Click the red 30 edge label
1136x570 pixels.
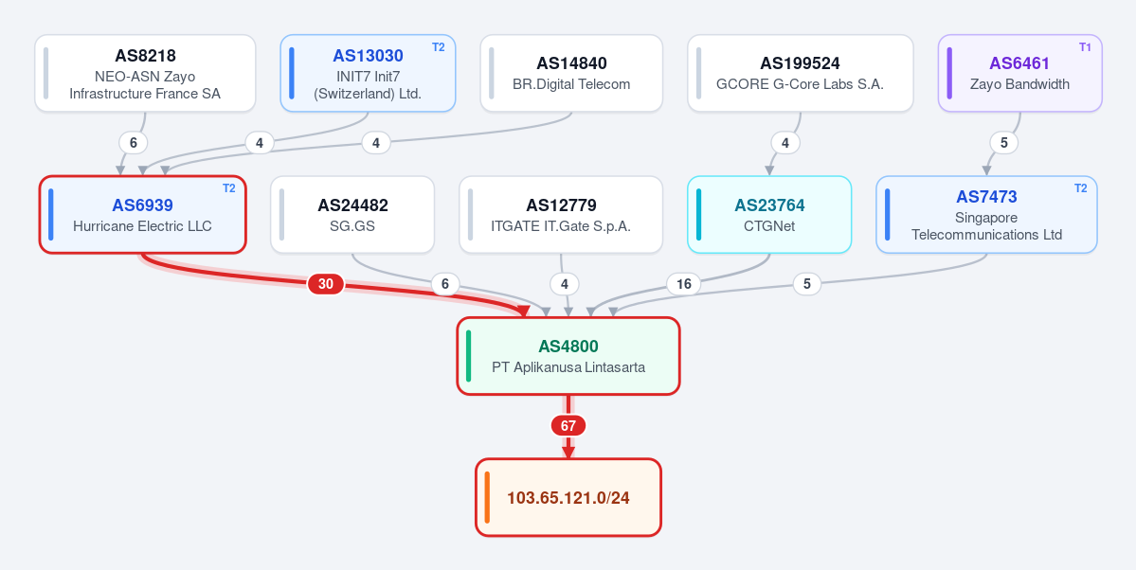pyautogui.click(x=326, y=285)
